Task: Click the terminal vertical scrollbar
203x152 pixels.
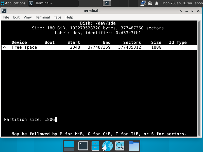Action: 199,79
